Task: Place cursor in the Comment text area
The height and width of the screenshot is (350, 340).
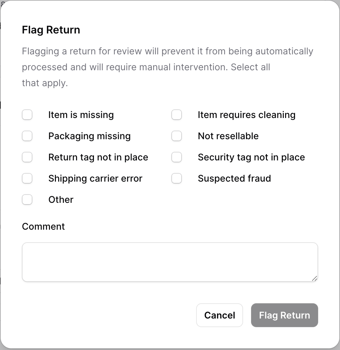Action: coord(170,262)
